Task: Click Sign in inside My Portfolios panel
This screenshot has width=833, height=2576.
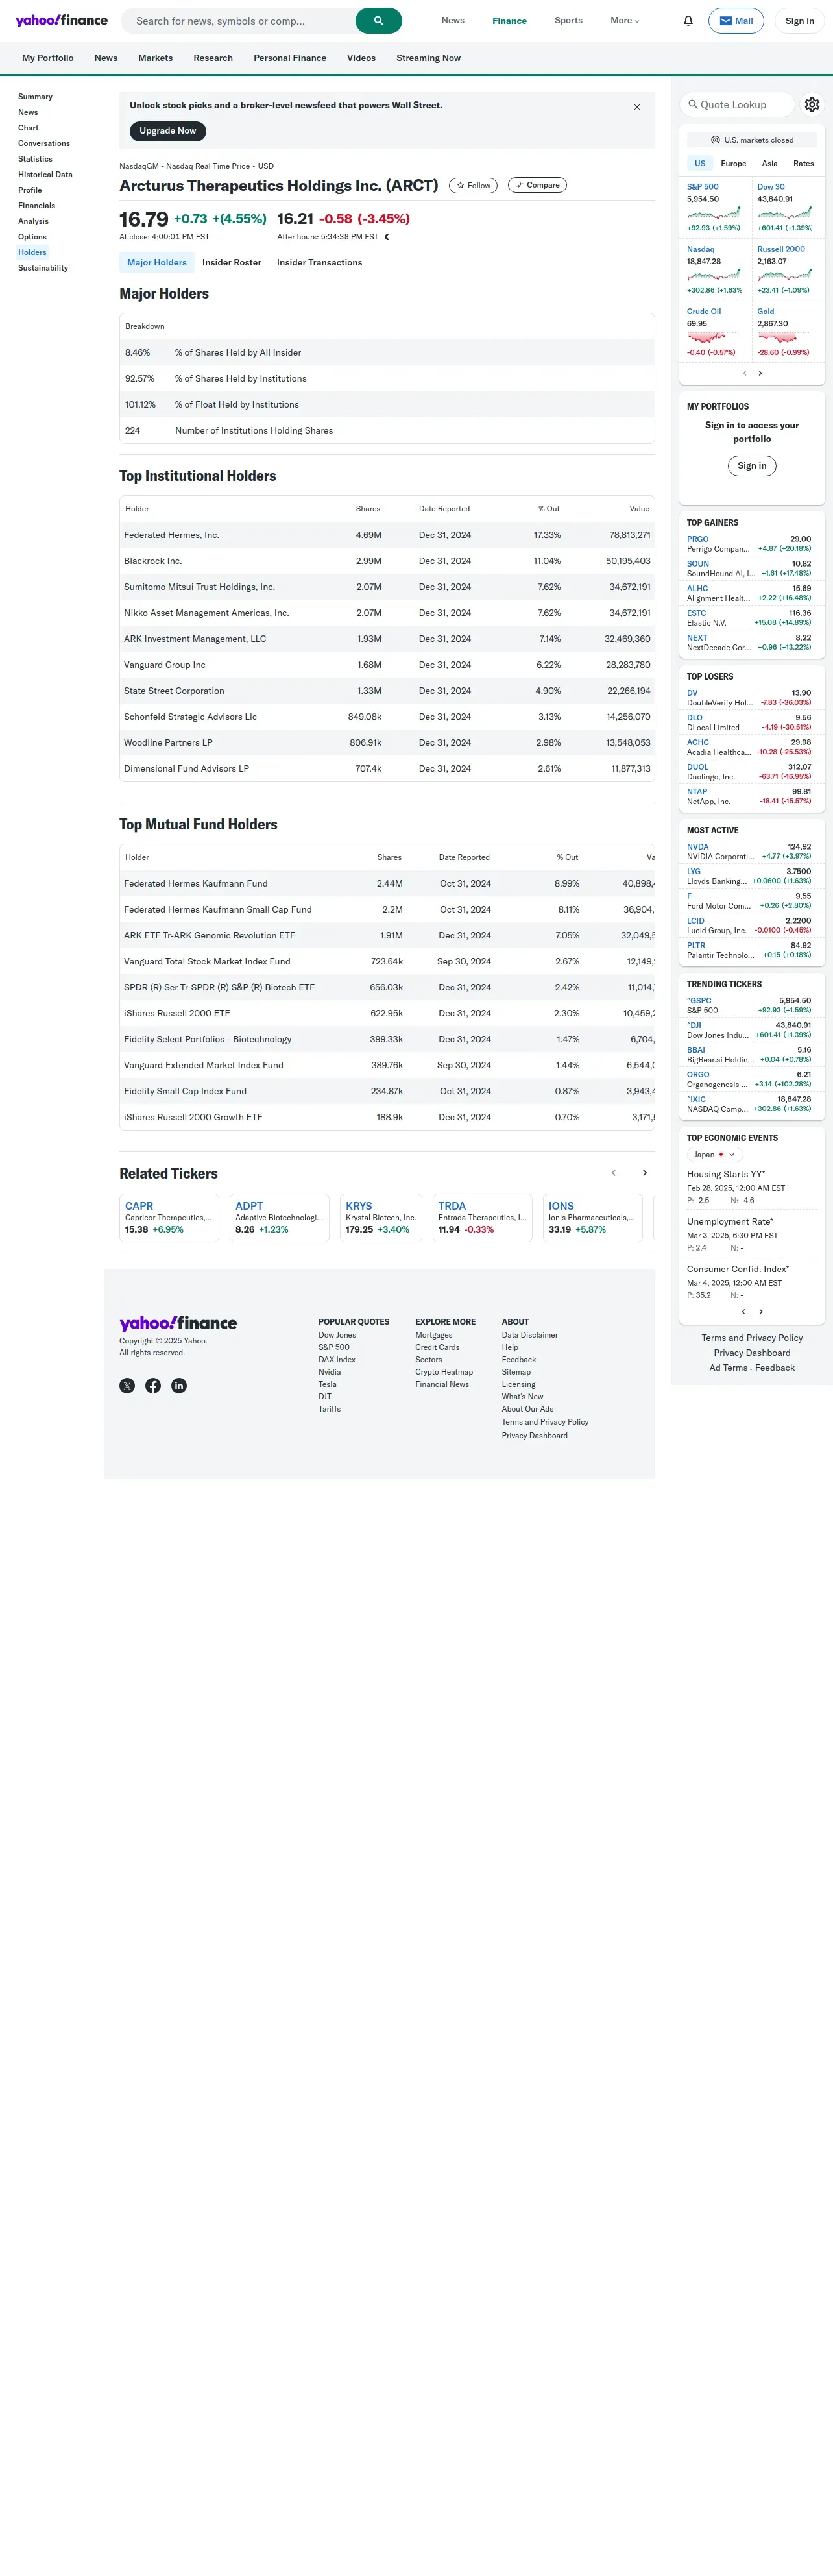Action: tap(752, 466)
